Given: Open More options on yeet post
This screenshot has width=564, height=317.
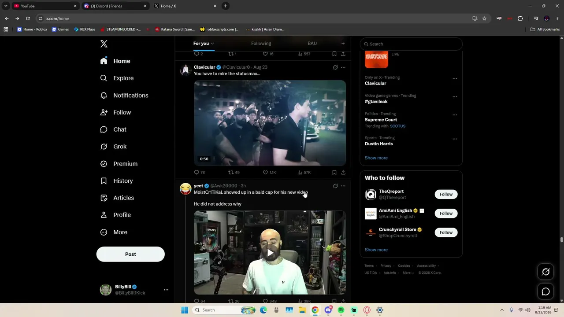Looking at the screenshot, I should tap(343, 186).
